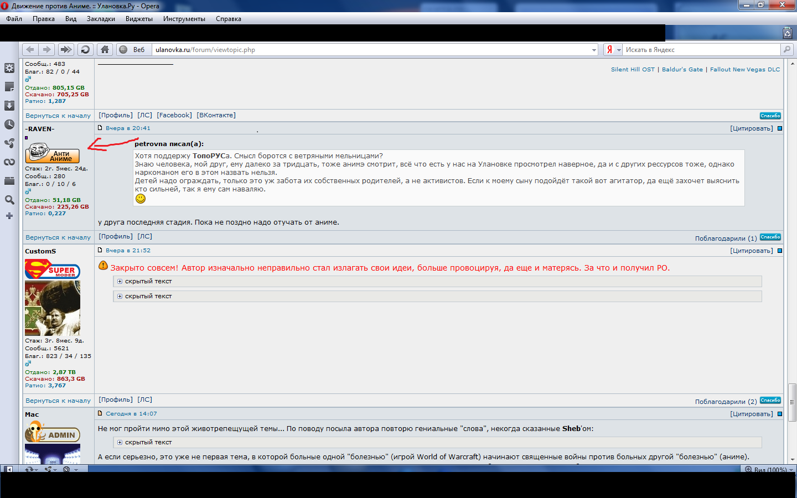The image size is (797, 498).
Task: Click the Веб globe icon by address bar
Action: [x=123, y=50]
